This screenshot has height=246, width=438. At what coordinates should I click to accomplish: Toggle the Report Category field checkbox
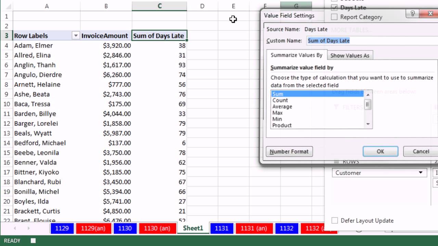(x=334, y=17)
